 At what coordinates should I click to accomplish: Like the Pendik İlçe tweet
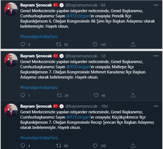[x=95, y=45]
